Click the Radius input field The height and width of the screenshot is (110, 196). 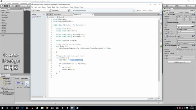click(x=186, y=59)
